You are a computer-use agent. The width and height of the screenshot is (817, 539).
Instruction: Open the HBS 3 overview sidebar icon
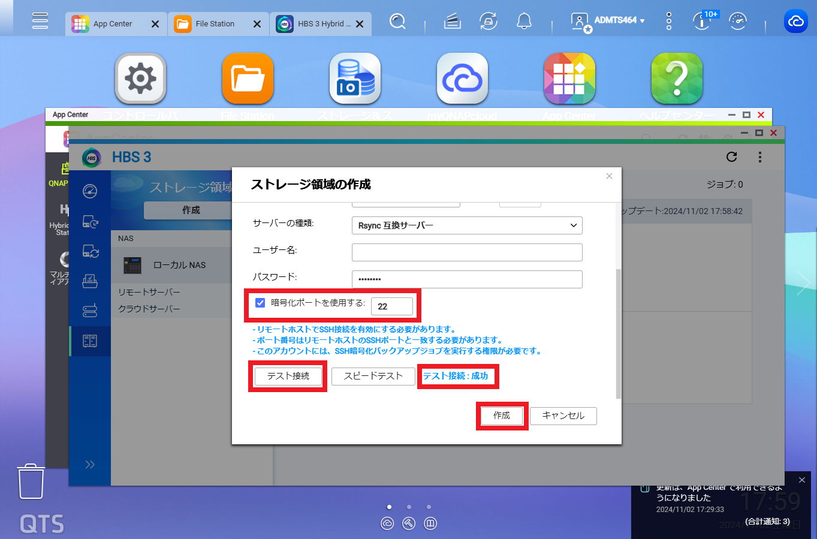pyautogui.click(x=90, y=191)
